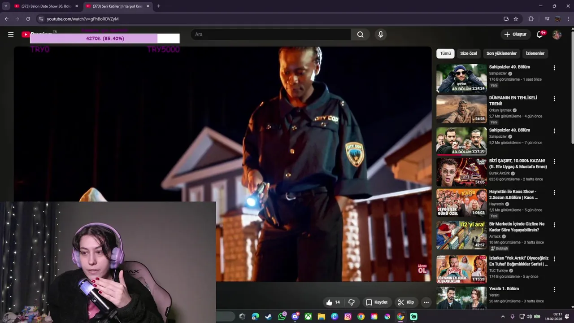This screenshot has width=574, height=323.
Task: Open the tab search dropdown arrow
Action: (6, 6)
